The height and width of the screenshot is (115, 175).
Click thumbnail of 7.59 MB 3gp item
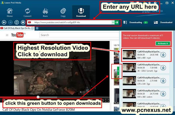pyautogui.click(x=129, y=68)
